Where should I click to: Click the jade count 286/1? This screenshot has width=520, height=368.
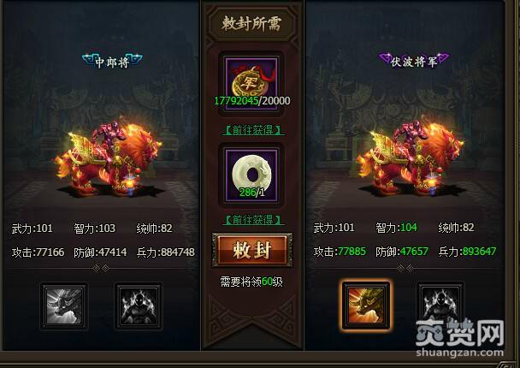click(x=252, y=192)
